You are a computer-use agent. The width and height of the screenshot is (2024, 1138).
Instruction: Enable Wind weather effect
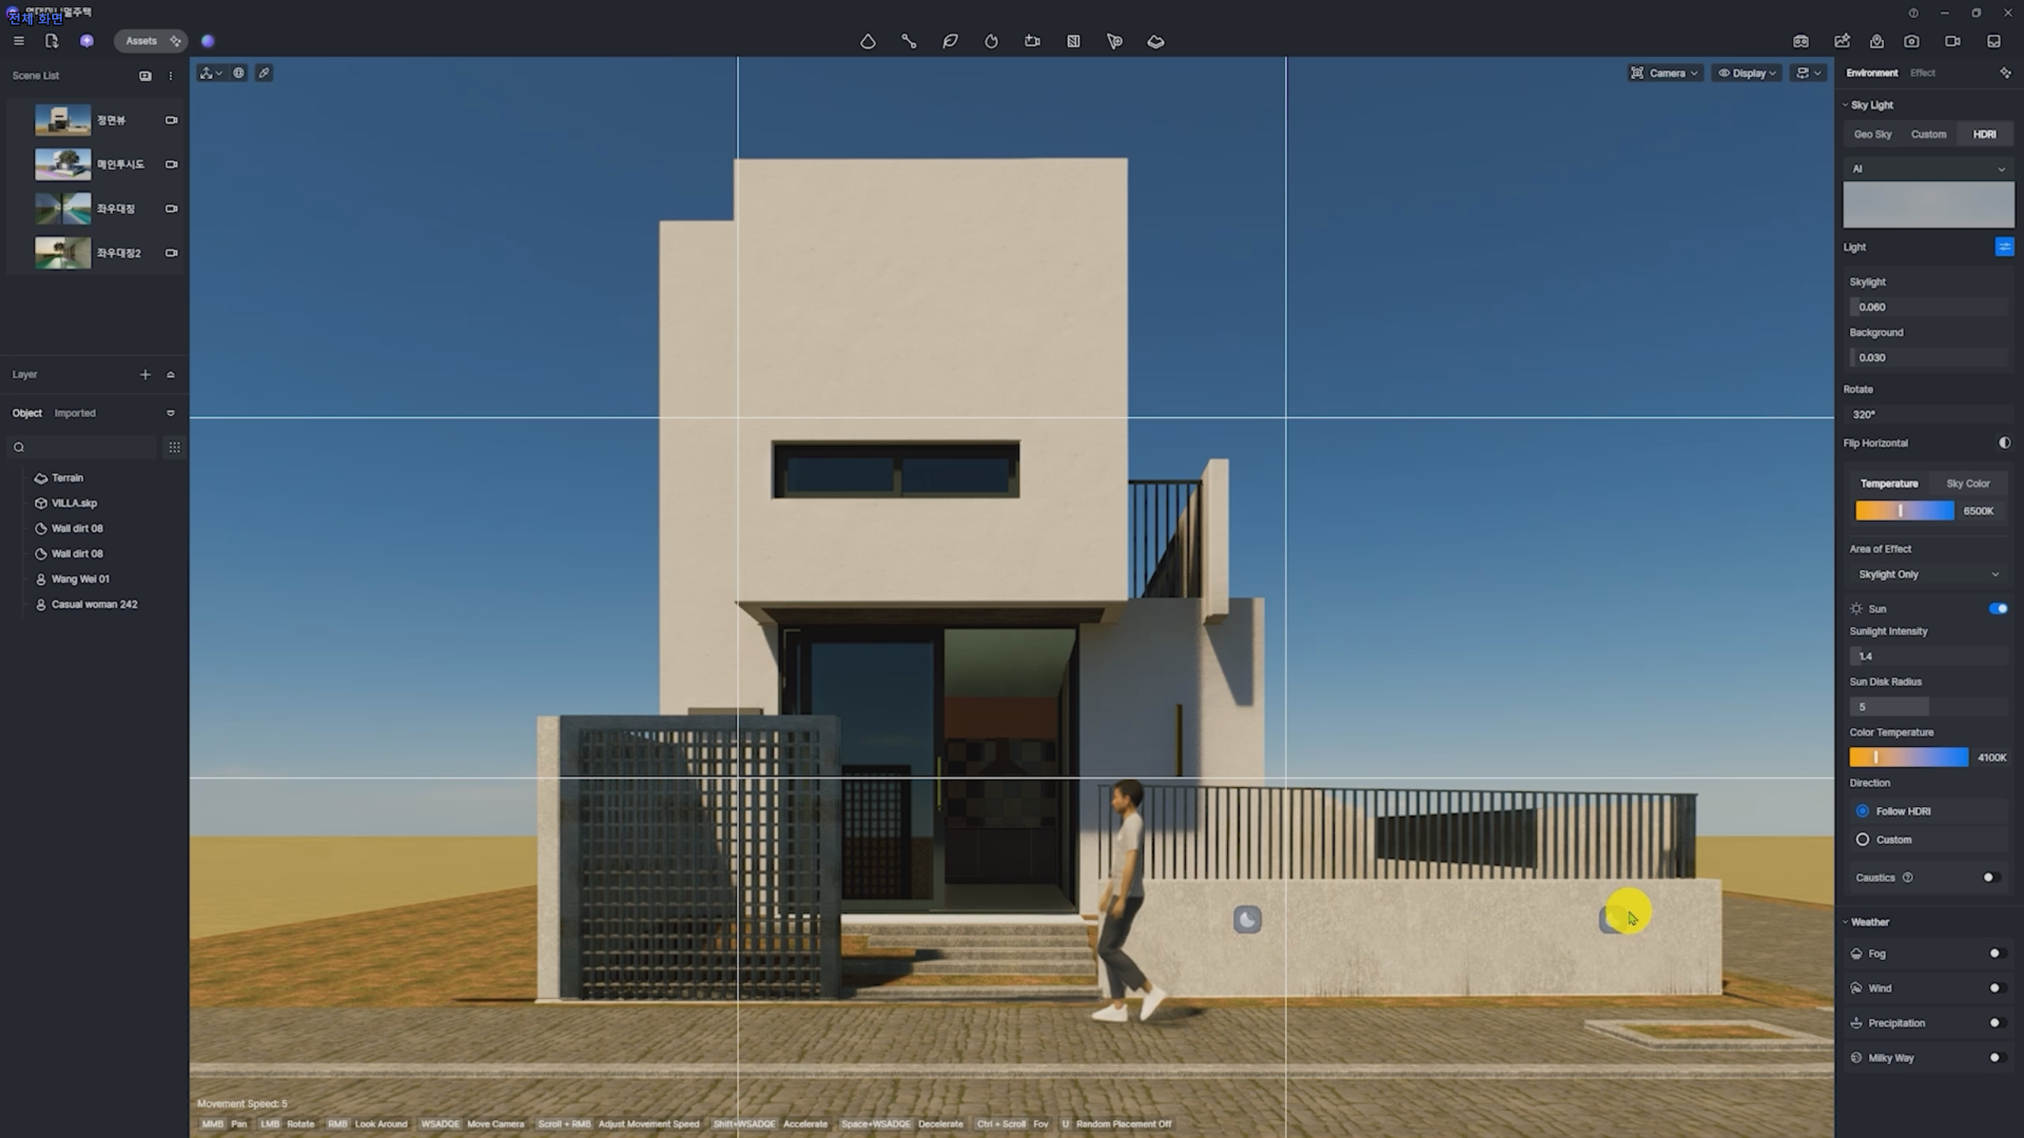point(1998,989)
